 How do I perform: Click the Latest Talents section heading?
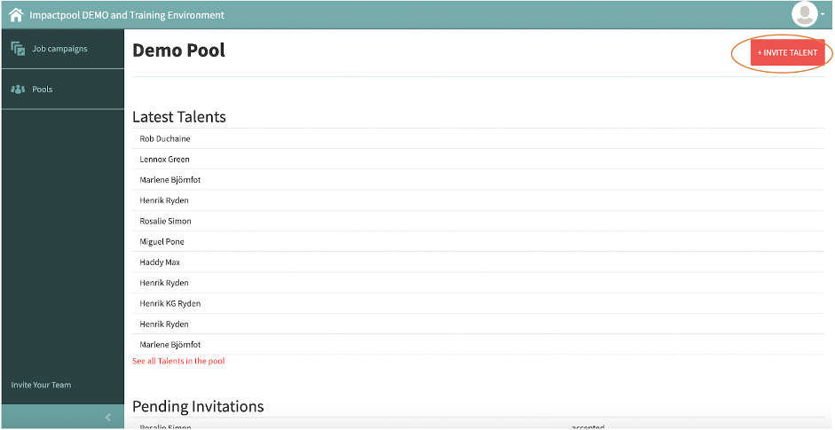coord(179,117)
